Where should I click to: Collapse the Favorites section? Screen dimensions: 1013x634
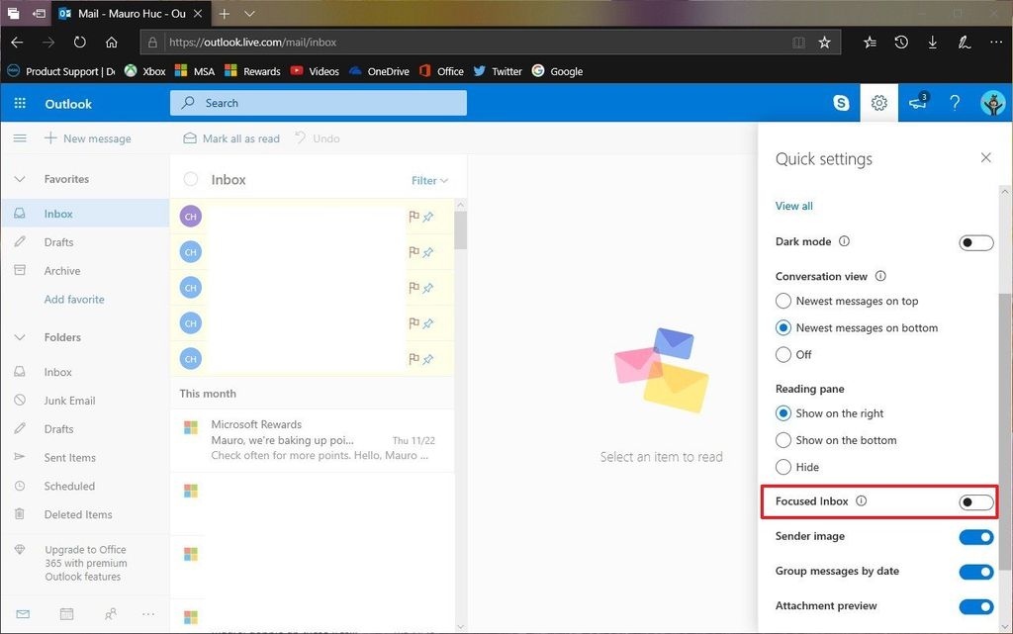pyautogui.click(x=20, y=179)
